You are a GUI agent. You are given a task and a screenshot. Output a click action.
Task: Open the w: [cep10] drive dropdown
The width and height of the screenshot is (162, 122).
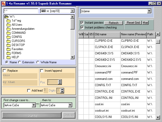coord(72,11)
